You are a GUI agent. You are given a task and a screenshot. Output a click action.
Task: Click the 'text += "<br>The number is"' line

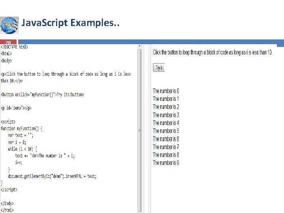pyautogui.click(x=45, y=156)
